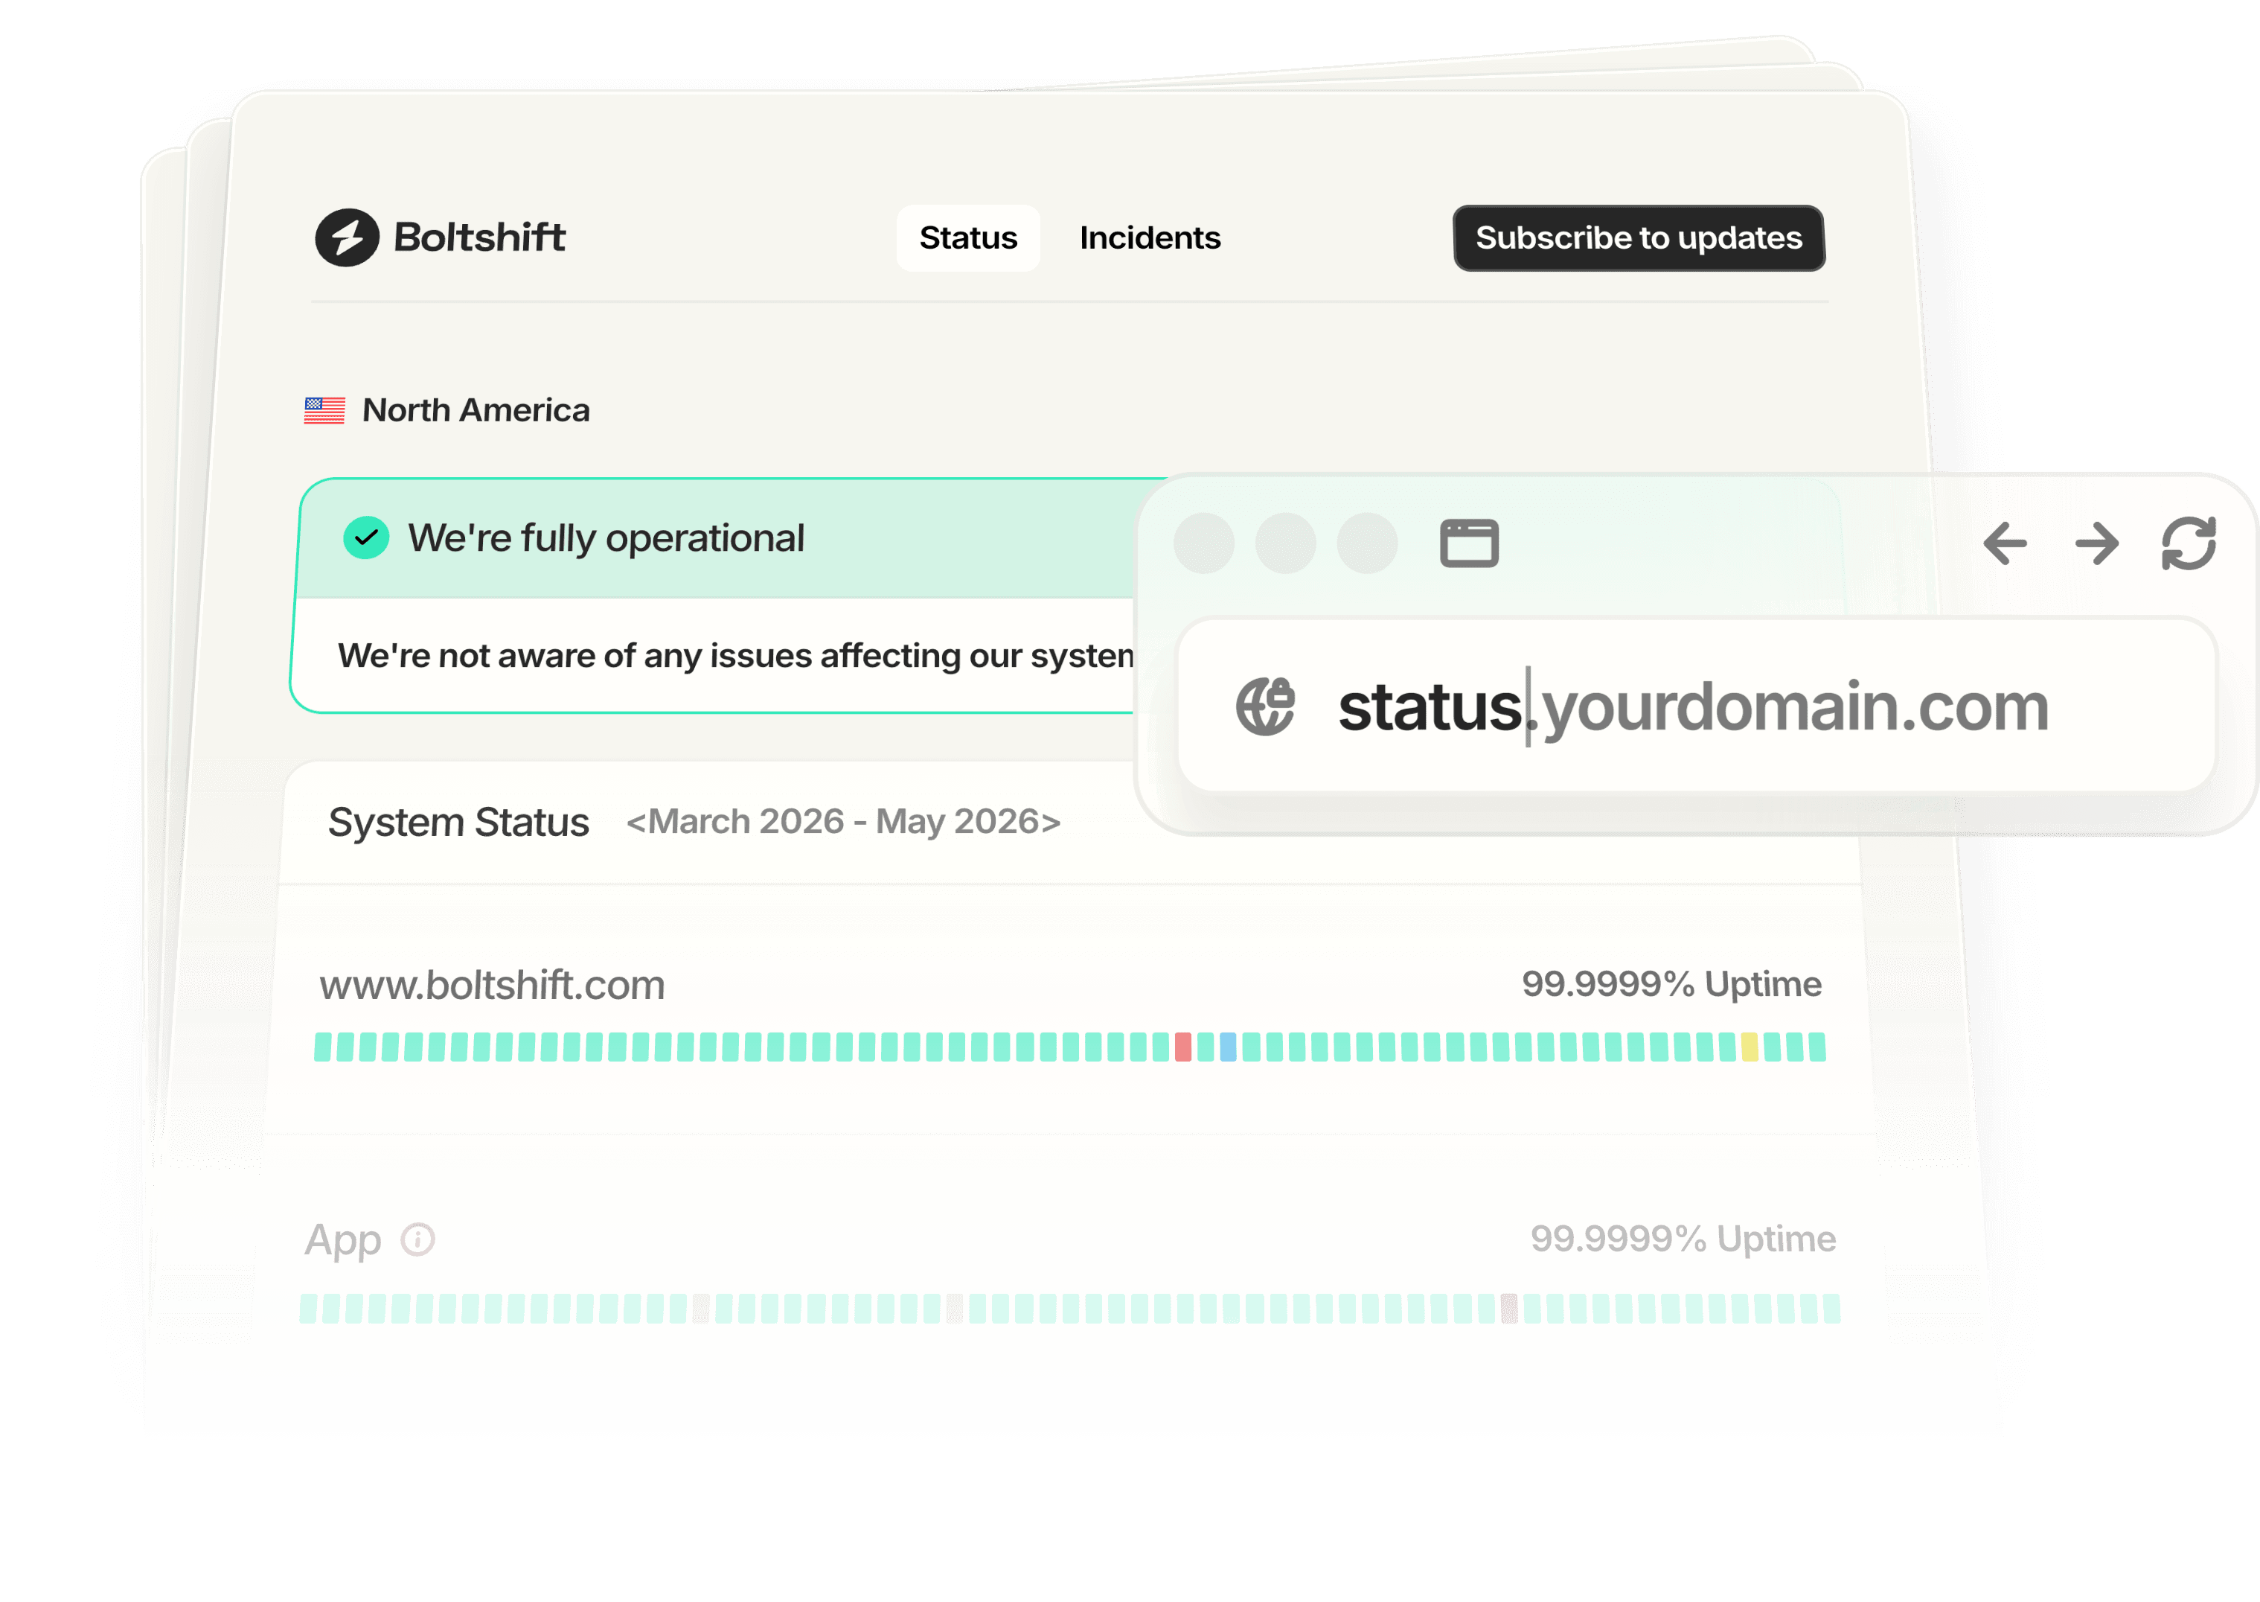This screenshot has height=1602, width=2260.
Task: Reload the page with the refresh icon
Action: 2189,543
